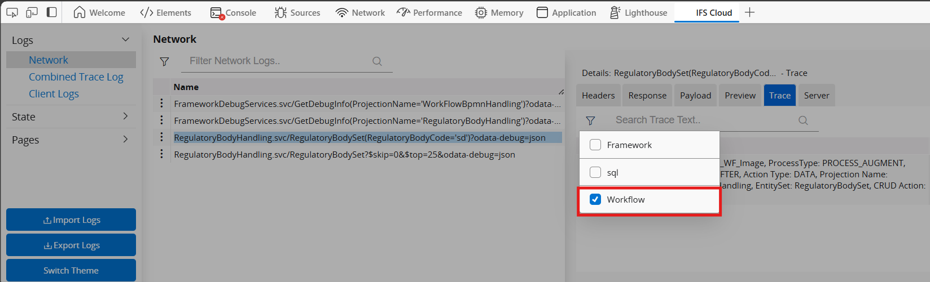The width and height of the screenshot is (930, 282).
Task: Open the more tabs plus icon
Action: point(749,12)
